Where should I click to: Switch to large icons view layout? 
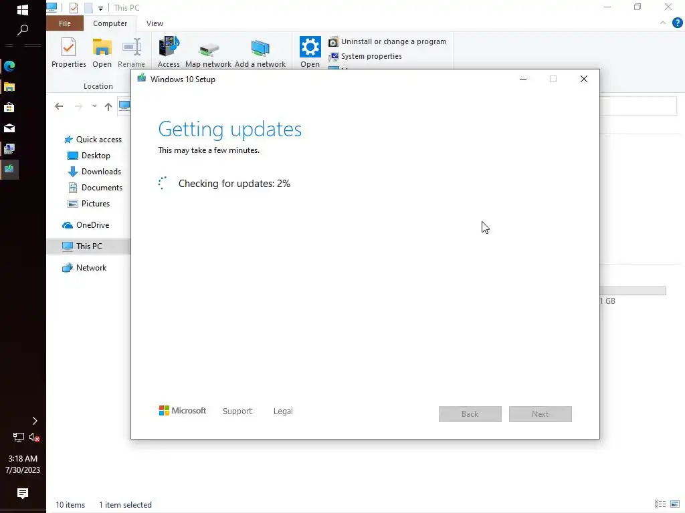point(675,504)
